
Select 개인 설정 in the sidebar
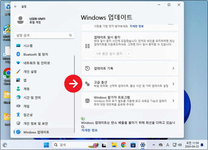tap(44, 71)
